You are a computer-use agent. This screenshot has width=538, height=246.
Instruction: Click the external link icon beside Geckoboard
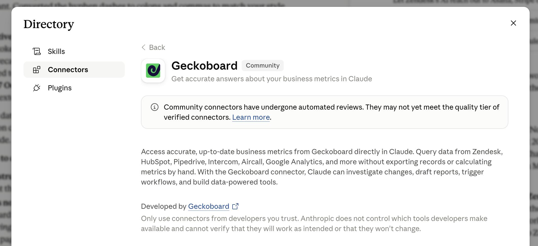click(x=235, y=207)
